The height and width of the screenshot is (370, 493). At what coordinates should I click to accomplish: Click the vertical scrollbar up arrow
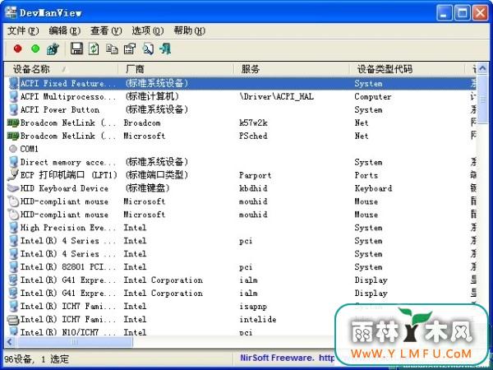pyautogui.click(x=482, y=68)
